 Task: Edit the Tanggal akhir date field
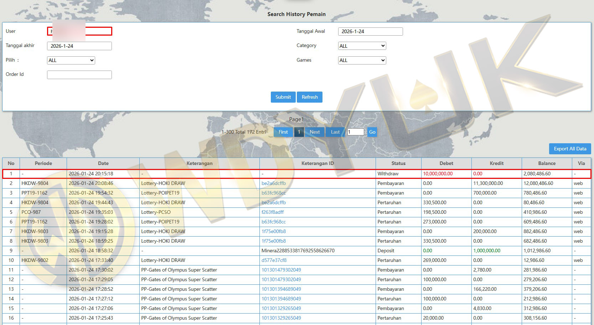(x=79, y=46)
